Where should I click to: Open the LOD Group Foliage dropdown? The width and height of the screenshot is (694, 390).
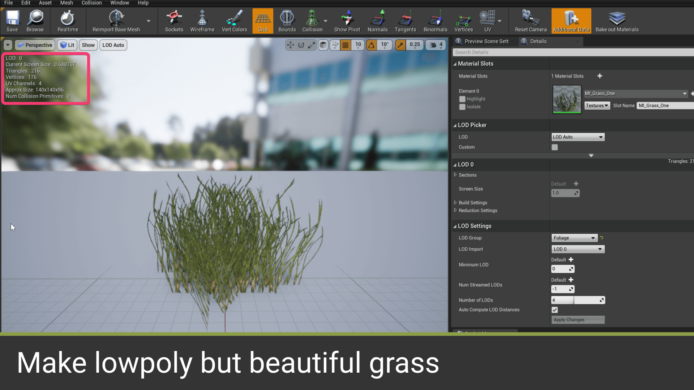pos(574,238)
